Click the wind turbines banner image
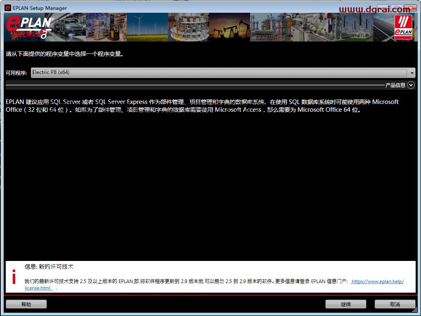 pos(147,27)
